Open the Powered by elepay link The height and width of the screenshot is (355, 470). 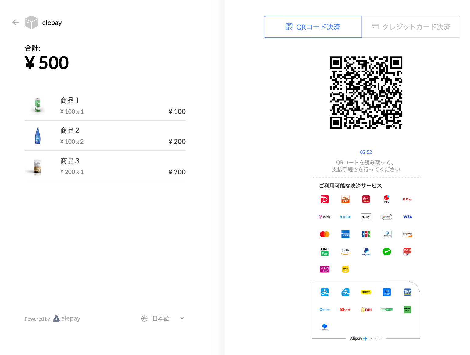coord(52,318)
